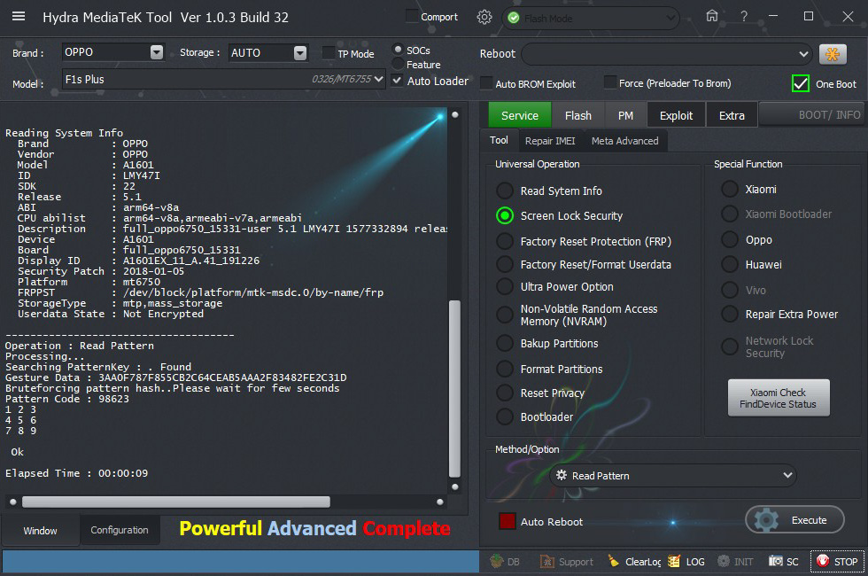Open settings gear icon in title bar

click(x=484, y=17)
